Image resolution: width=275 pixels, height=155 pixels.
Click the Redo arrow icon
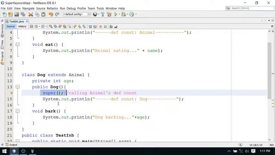click(57, 14)
